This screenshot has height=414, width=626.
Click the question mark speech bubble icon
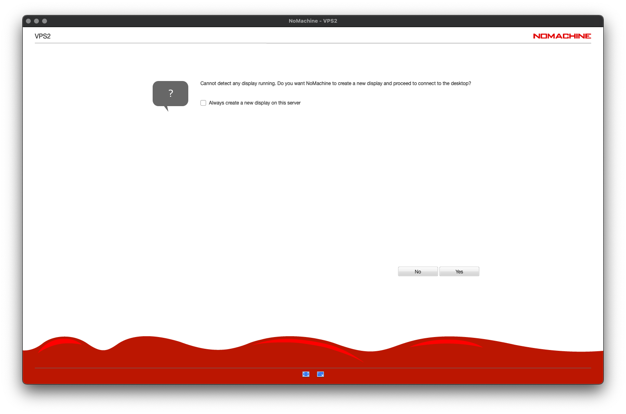(x=170, y=96)
